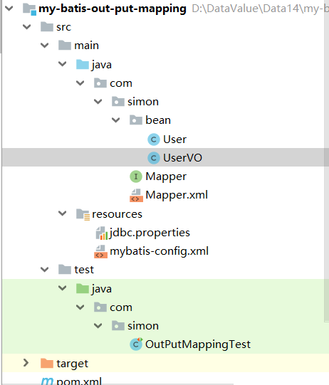Collapse the bean package

tap(116, 120)
